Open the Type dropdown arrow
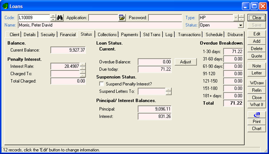Screen dimensions: 269x154 (x=236, y=18)
